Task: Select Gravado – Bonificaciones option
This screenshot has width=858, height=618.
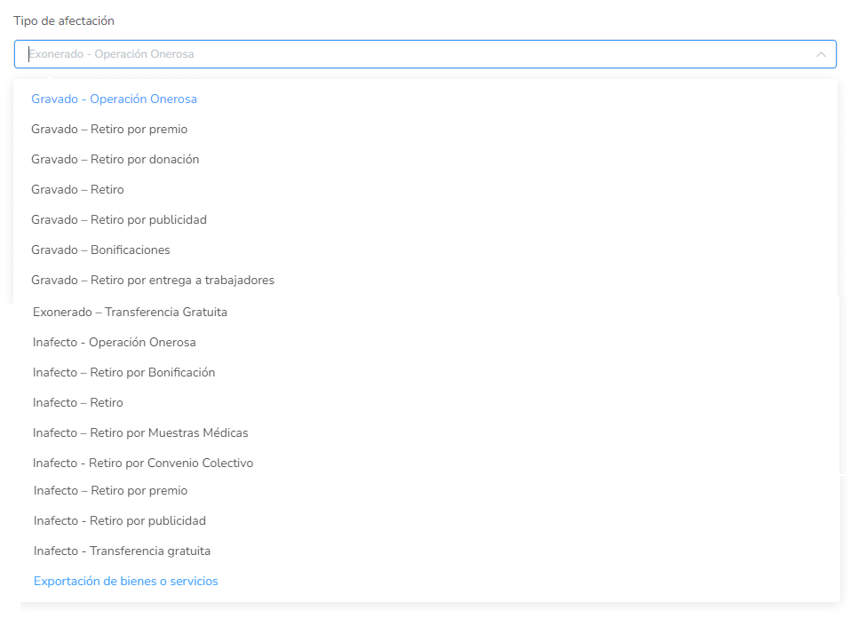Action: pos(101,250)
